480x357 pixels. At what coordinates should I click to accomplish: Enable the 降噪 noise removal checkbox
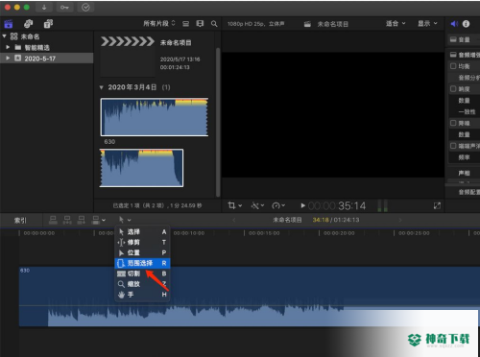pos(453,123)
